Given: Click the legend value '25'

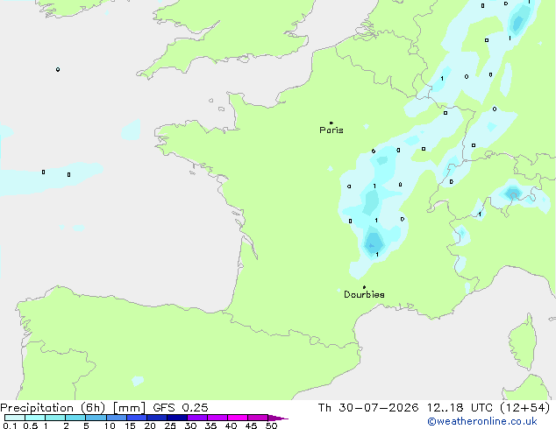Looking at the screenshot, I should [x=170, y=425].
